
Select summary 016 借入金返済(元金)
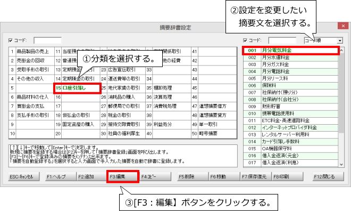pyautogui.click(x=291, y=156)
